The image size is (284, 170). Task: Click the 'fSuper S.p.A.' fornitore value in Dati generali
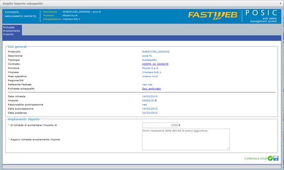click(x=150, y=68)
